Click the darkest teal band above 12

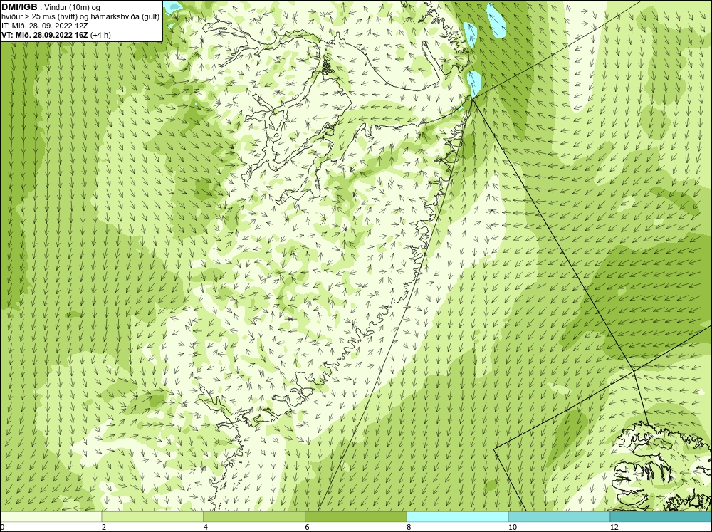click(661, 517)
